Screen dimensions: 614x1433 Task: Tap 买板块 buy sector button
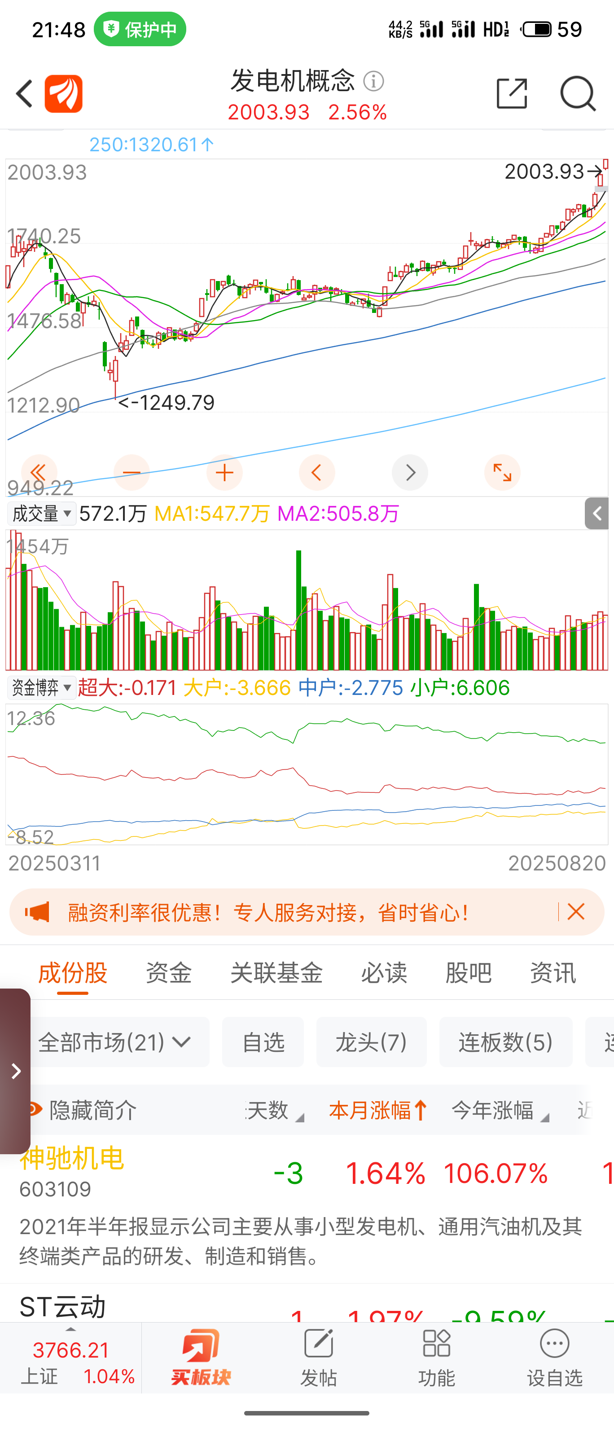pos(201,1358)
